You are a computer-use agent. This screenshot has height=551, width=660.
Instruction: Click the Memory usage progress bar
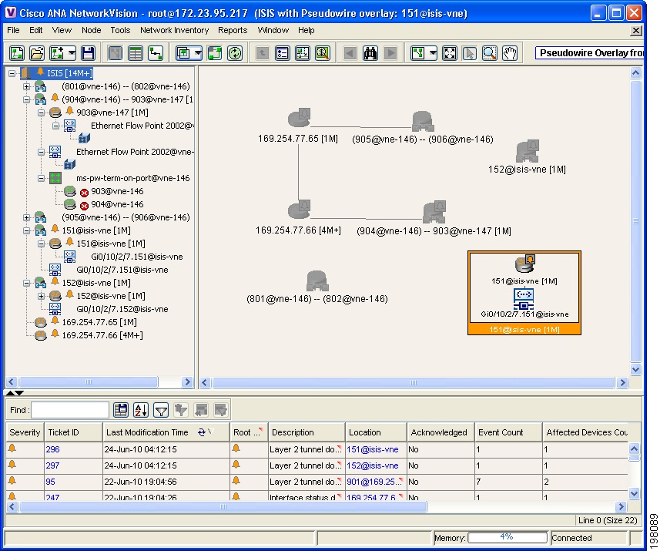[507, 538]
